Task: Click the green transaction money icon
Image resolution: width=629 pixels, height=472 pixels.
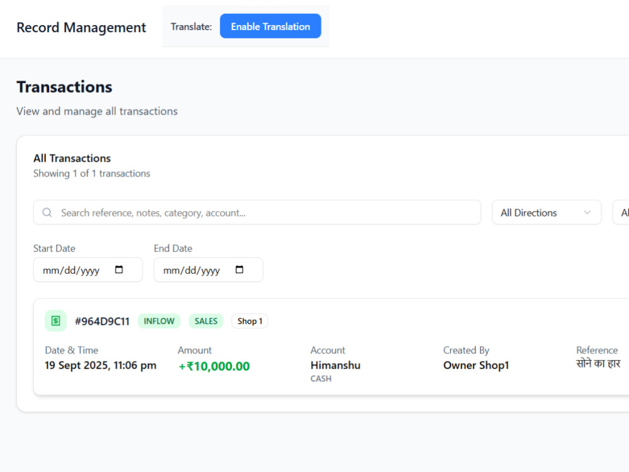Action: point(55,321)
